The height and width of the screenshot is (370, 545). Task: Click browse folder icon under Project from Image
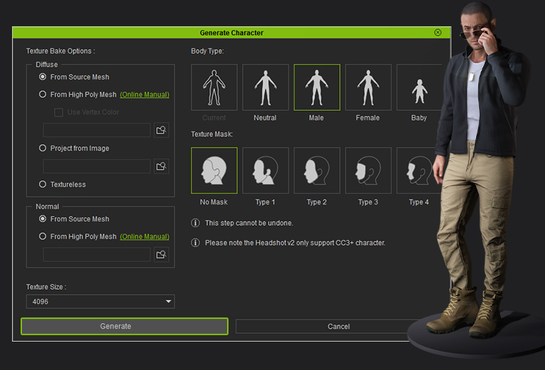161,166
